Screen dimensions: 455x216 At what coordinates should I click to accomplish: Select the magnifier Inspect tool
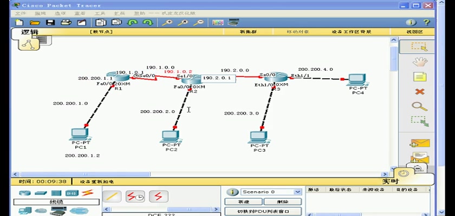419,106
